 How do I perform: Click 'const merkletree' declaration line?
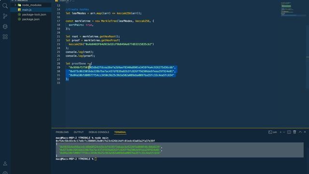click(110, 21)
